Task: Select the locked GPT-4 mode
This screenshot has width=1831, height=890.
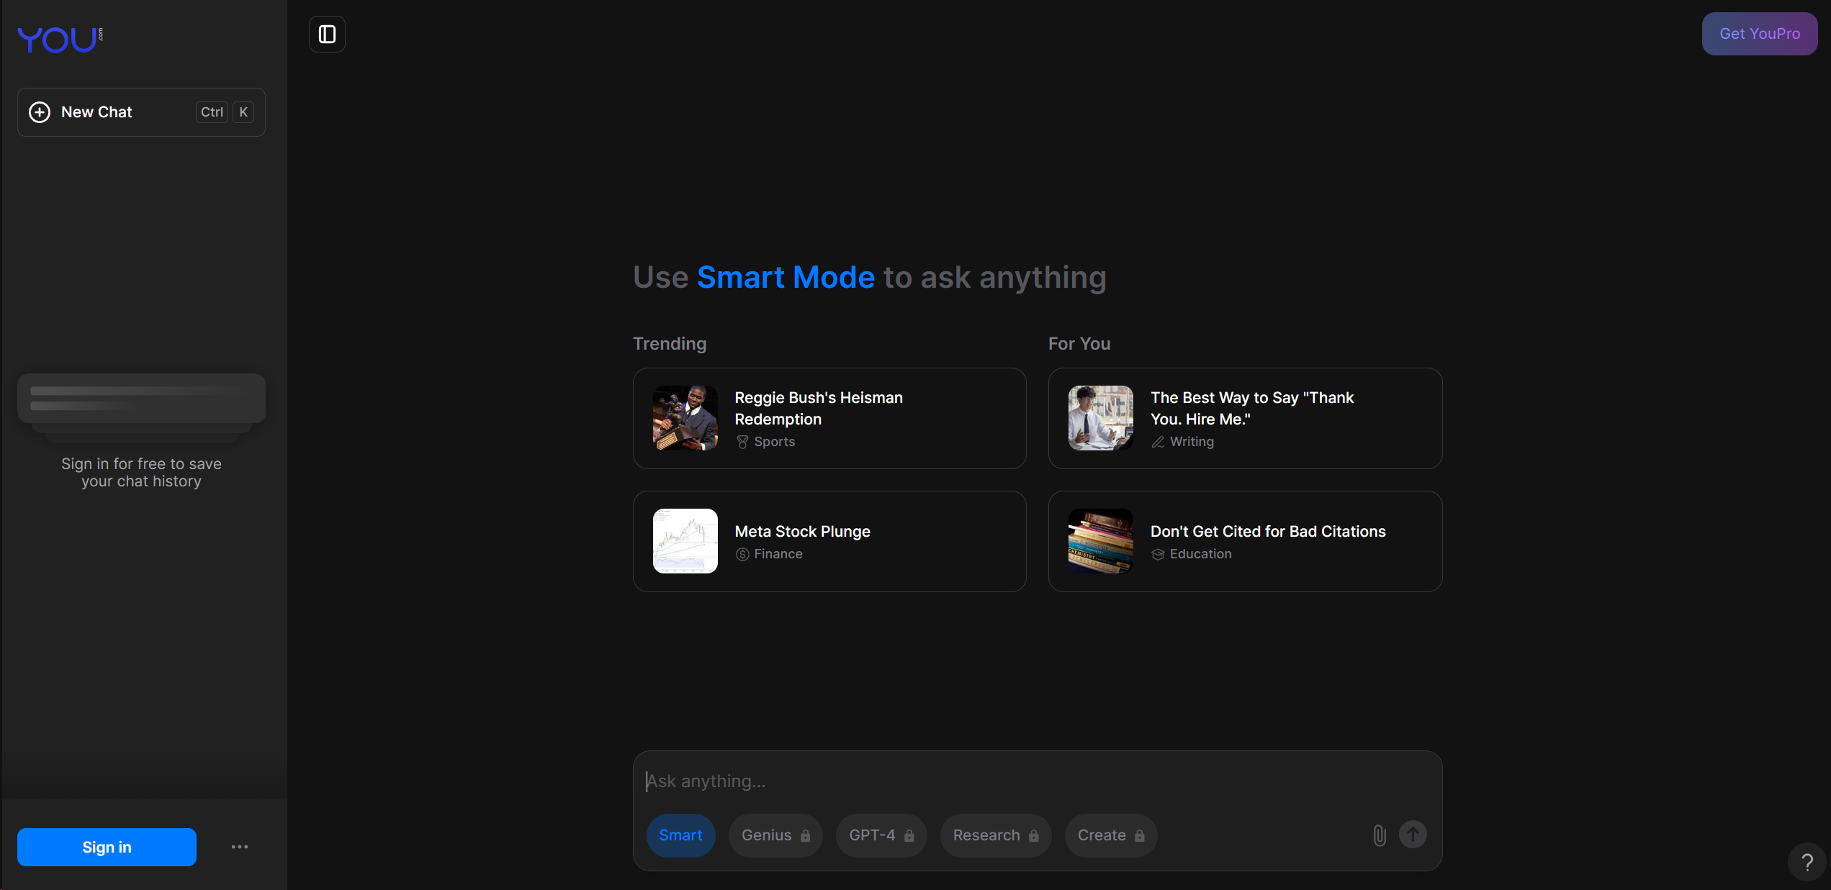Action: click(881, 835)
